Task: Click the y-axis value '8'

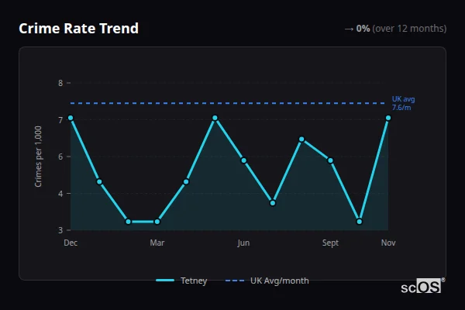Action: 60,83
